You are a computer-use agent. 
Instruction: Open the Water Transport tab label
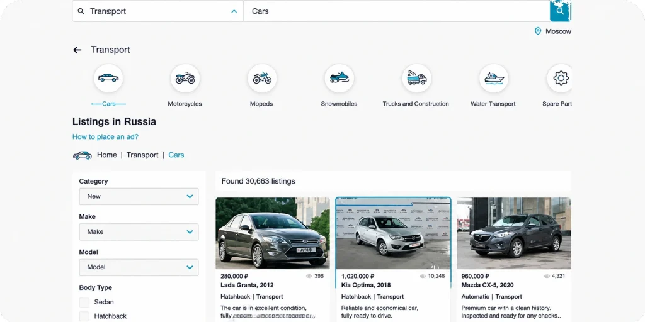click(493, 104)
